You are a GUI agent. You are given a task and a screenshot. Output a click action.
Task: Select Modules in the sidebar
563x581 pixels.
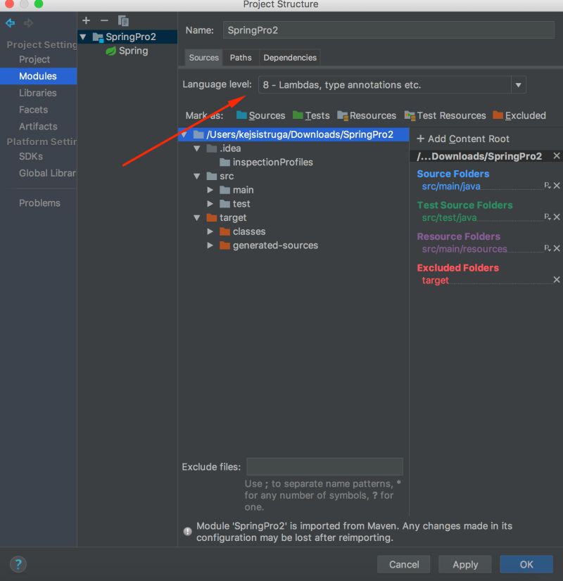[x=38, y=76]
